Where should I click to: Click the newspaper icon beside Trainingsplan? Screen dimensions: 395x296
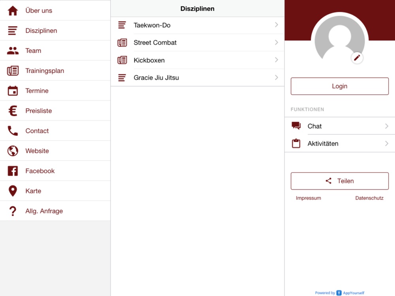click(13, 71)
